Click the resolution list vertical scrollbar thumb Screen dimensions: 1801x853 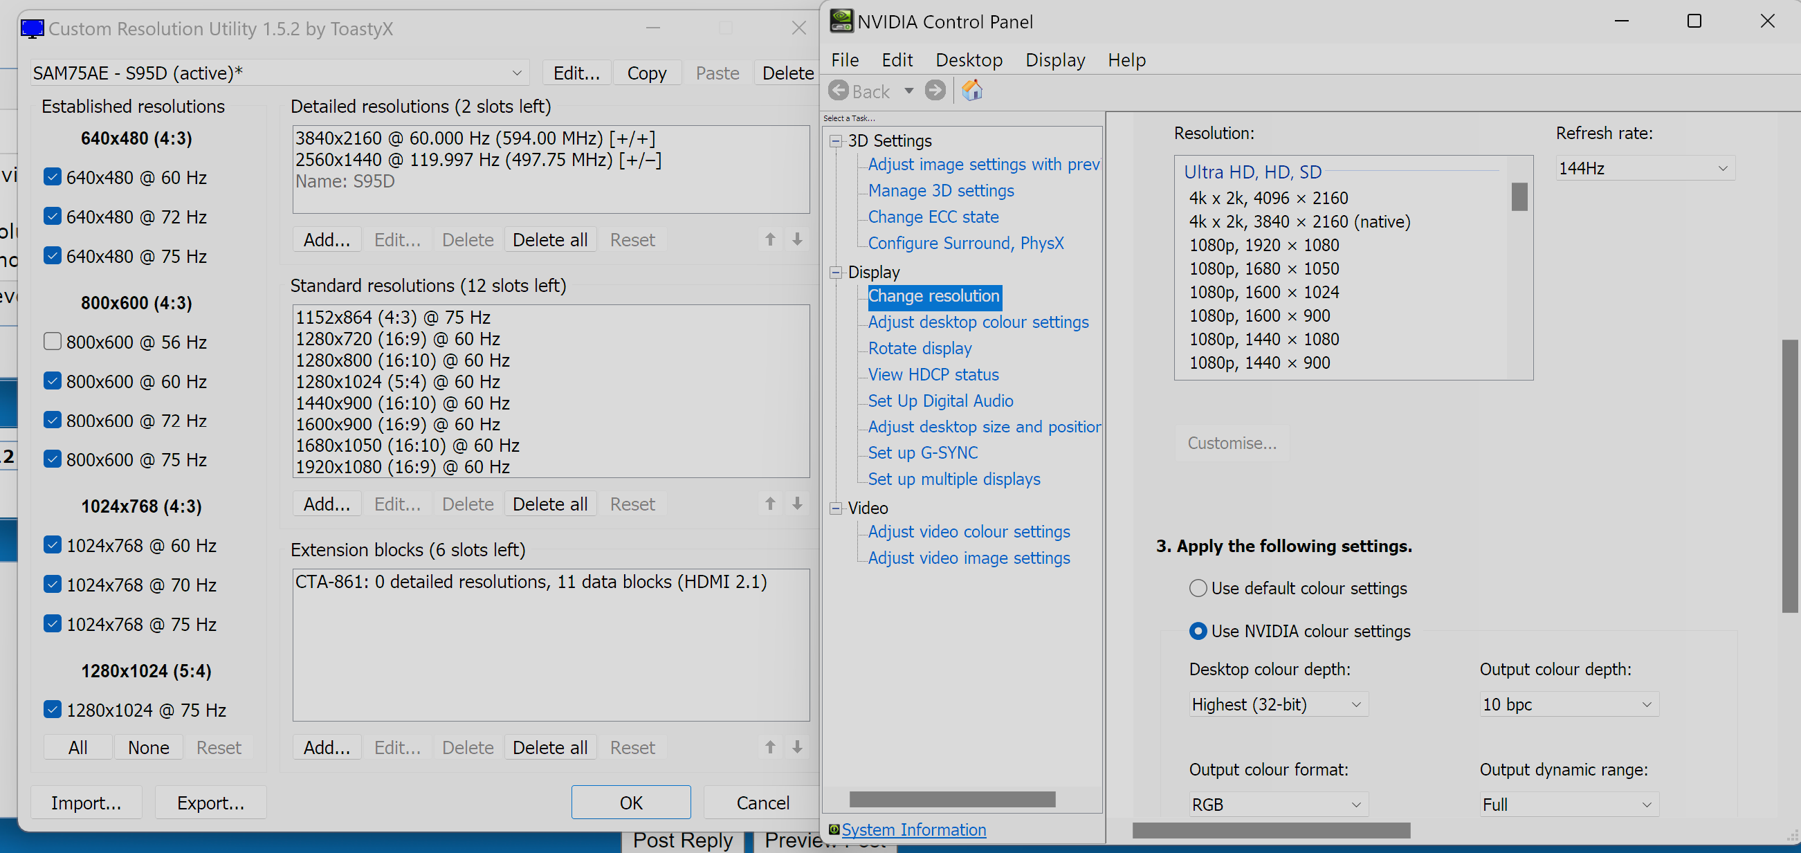[x=1519, y=197]
